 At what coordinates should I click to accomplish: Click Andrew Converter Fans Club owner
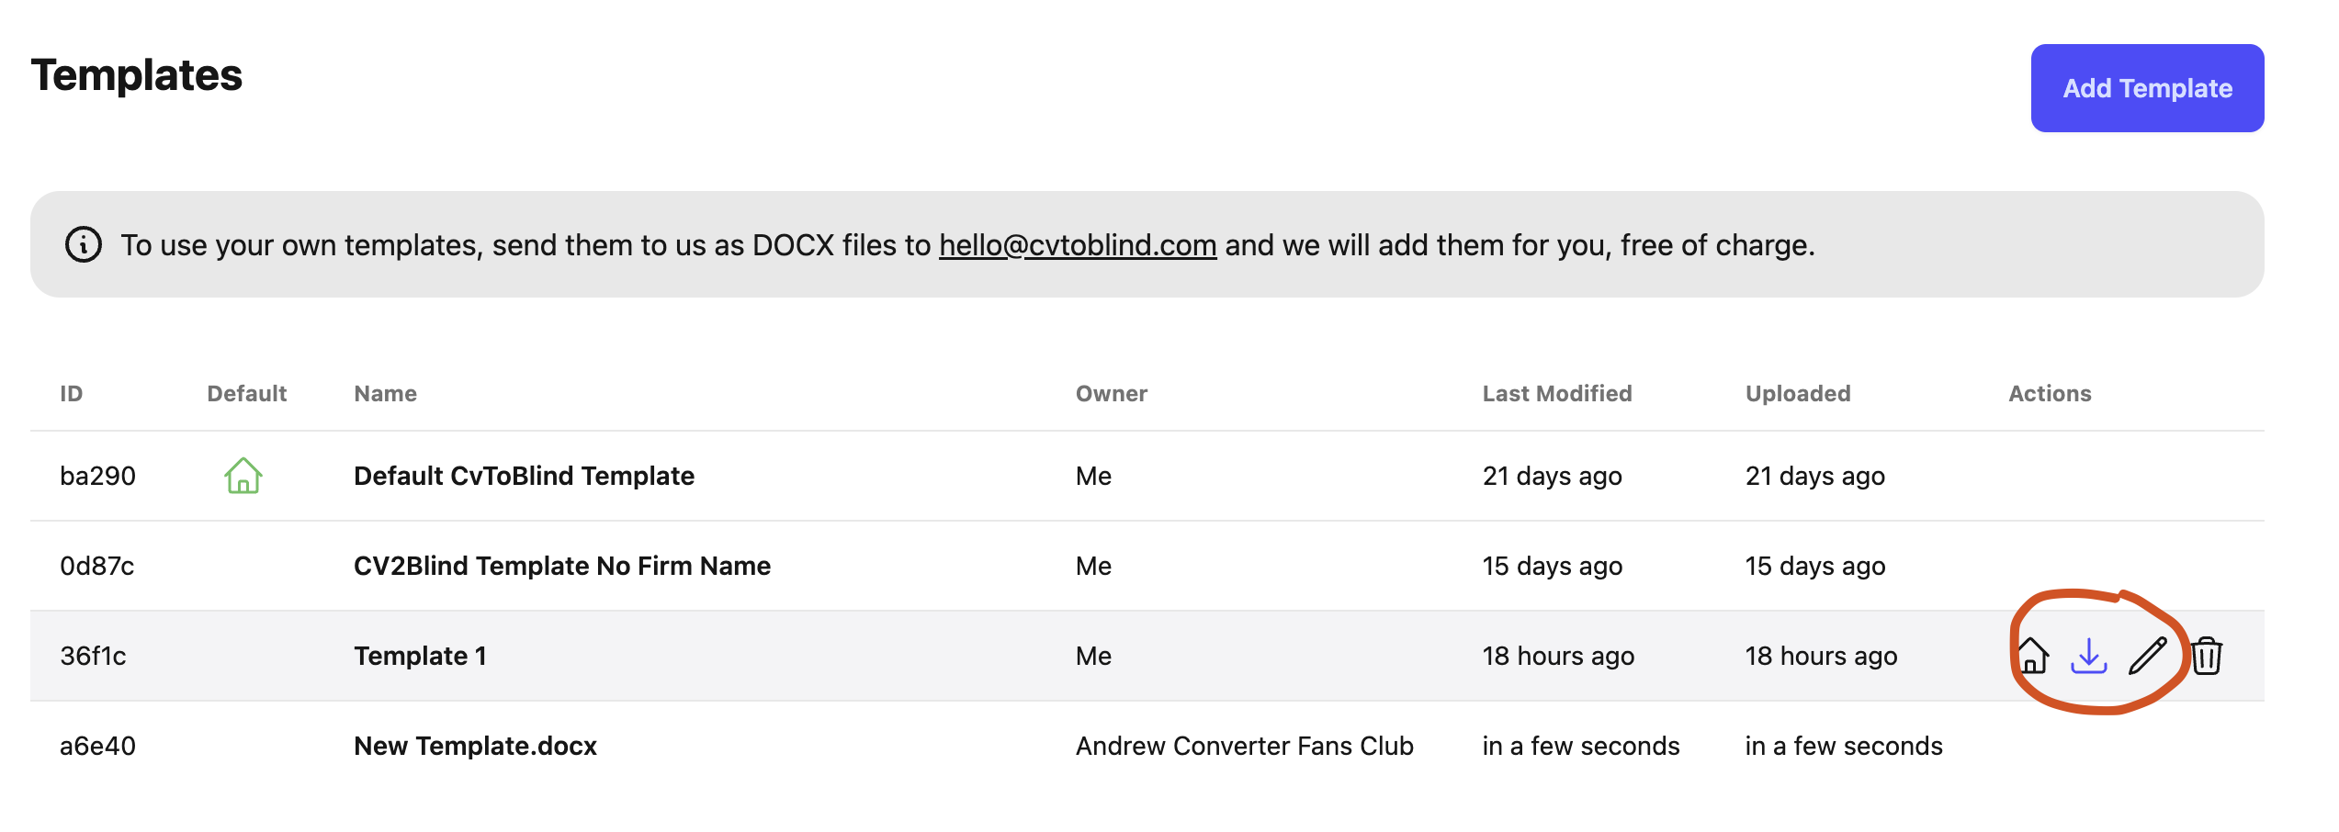coord(1245,746)
